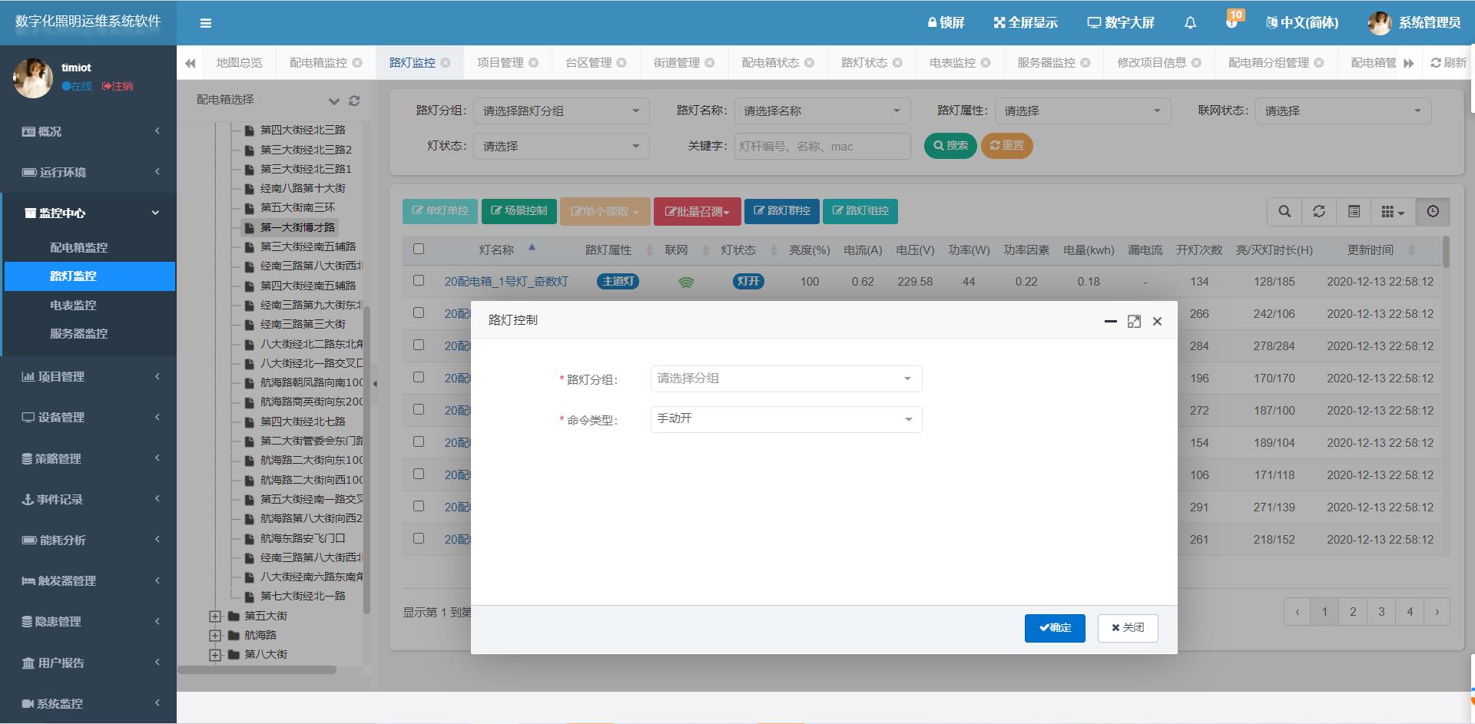Open the 命令类型 dropdown showing 手动开
The image size is (1475, 724).
785,419
